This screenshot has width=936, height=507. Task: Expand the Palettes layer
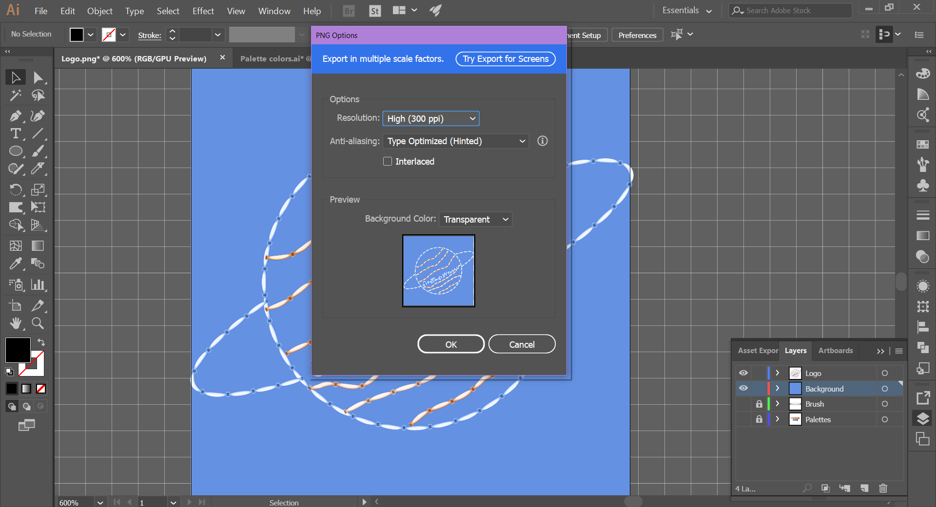click(778, 419)
